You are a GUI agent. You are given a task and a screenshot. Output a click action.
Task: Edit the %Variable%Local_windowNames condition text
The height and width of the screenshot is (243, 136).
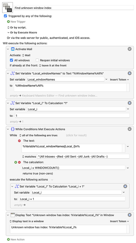tap(72, 148)
